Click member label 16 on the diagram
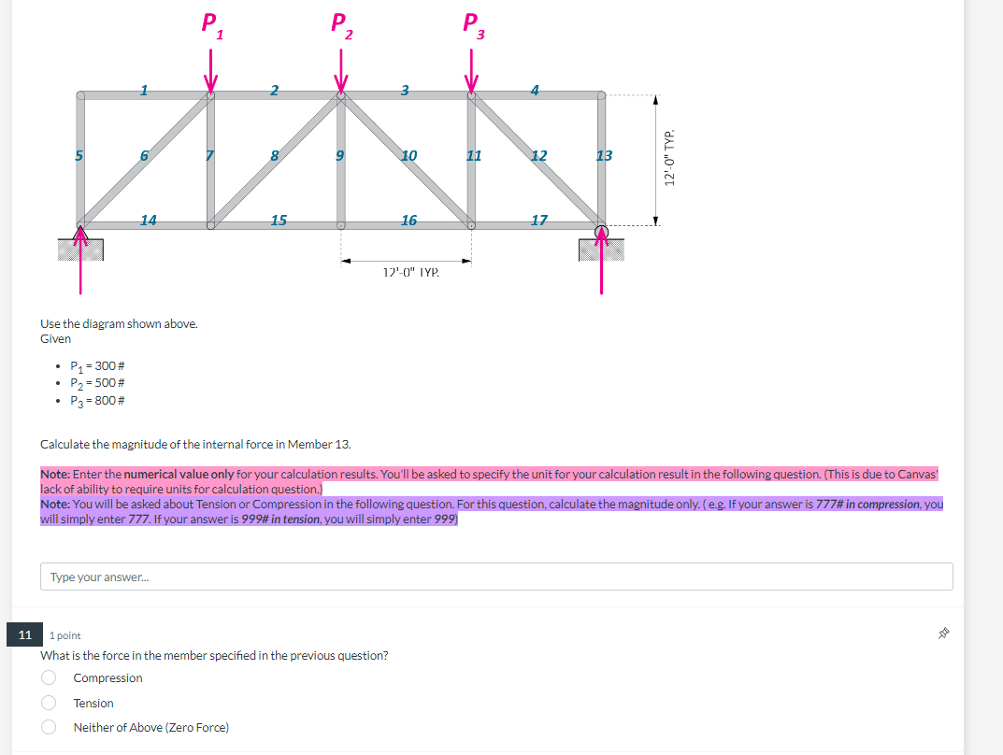The width and height of the screenshot is (1003, 755). tap(409, 221)
